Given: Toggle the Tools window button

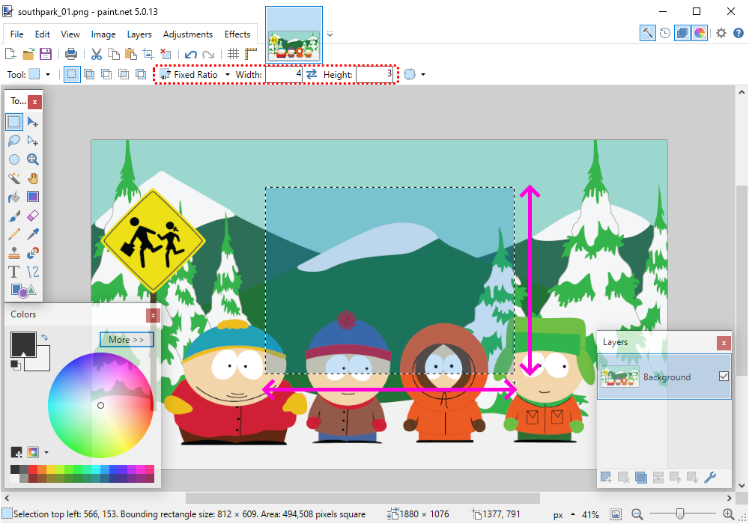Looking at the screenshot, I should point(648,33).
